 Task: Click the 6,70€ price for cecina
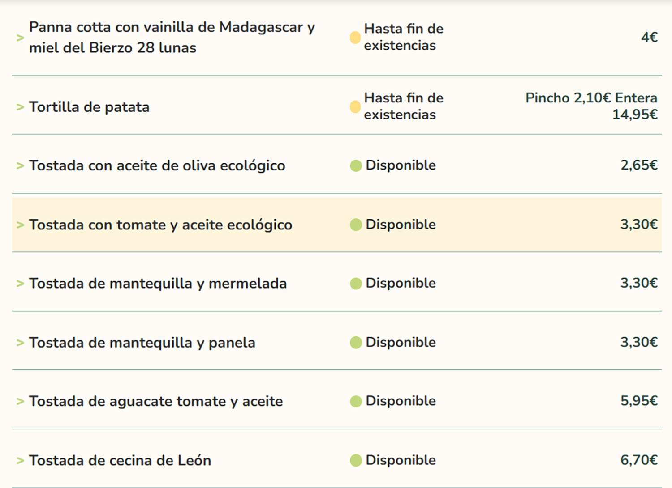638,460
